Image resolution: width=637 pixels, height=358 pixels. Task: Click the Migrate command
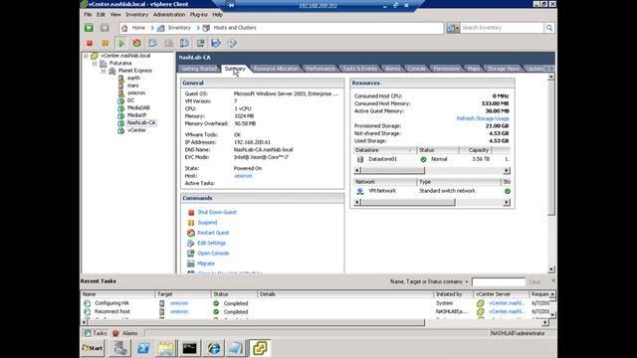pyautogui.click(x=206, y=264)
